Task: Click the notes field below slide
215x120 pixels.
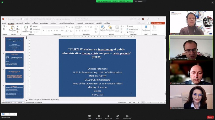Action: coord(96,100)
